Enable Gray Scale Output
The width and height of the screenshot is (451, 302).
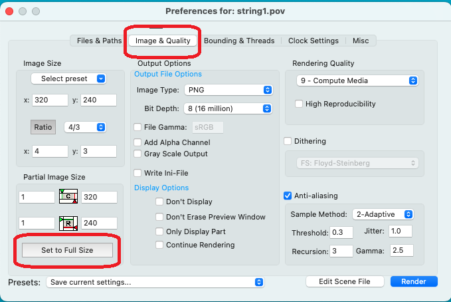(x=137, y=154)
